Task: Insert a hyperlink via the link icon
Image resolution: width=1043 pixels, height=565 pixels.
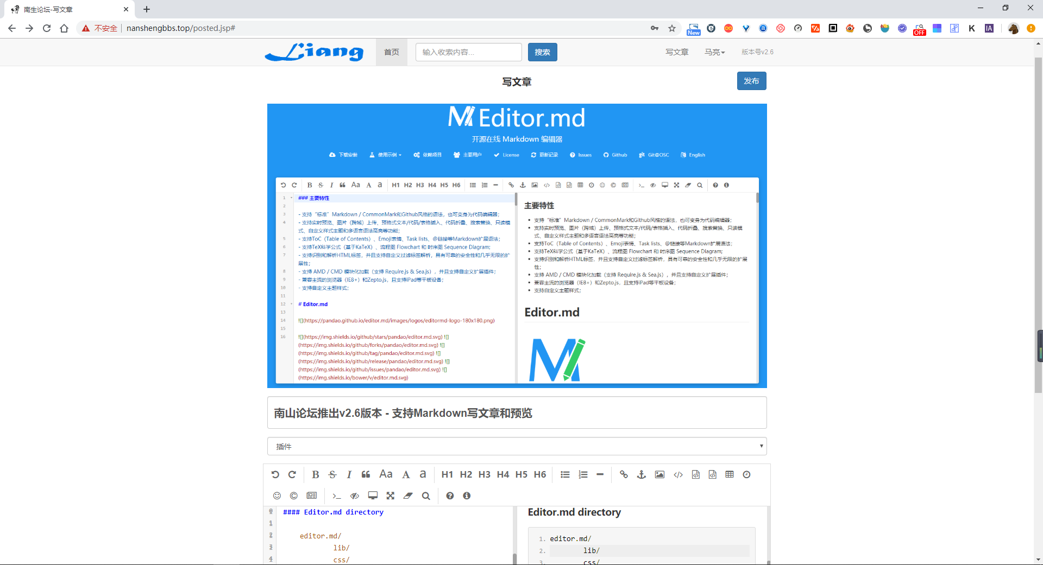Action: coord(624,474)
